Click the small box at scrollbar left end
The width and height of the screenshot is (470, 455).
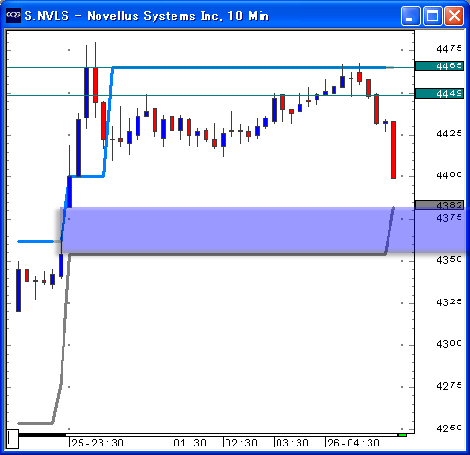(x=12, y=439)
